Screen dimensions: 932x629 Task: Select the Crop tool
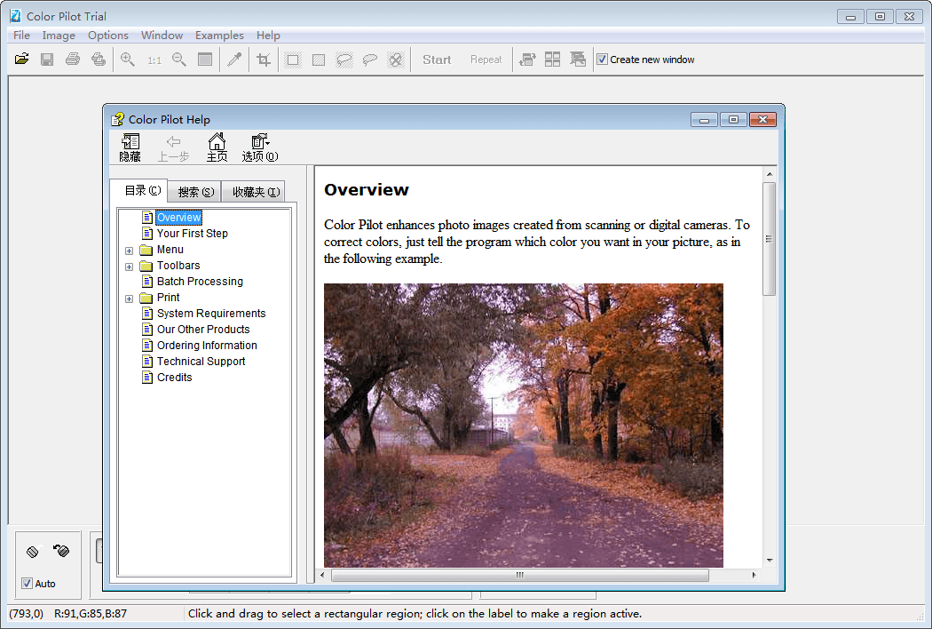point(264,60)
